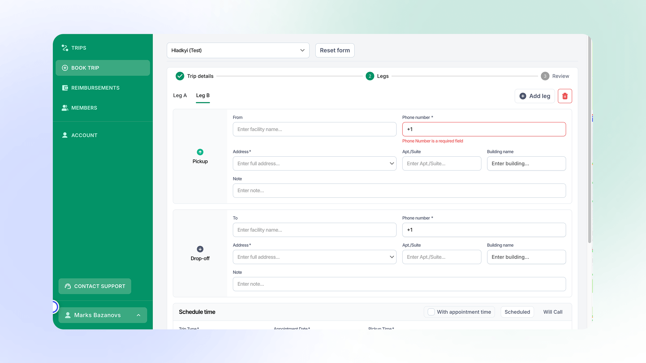Focus the Pickup Apt./Suite field
This screenshot has height=363, width=646.
441,164
